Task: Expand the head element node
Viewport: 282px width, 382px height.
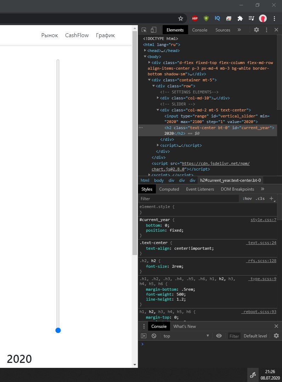Action: 145,51
